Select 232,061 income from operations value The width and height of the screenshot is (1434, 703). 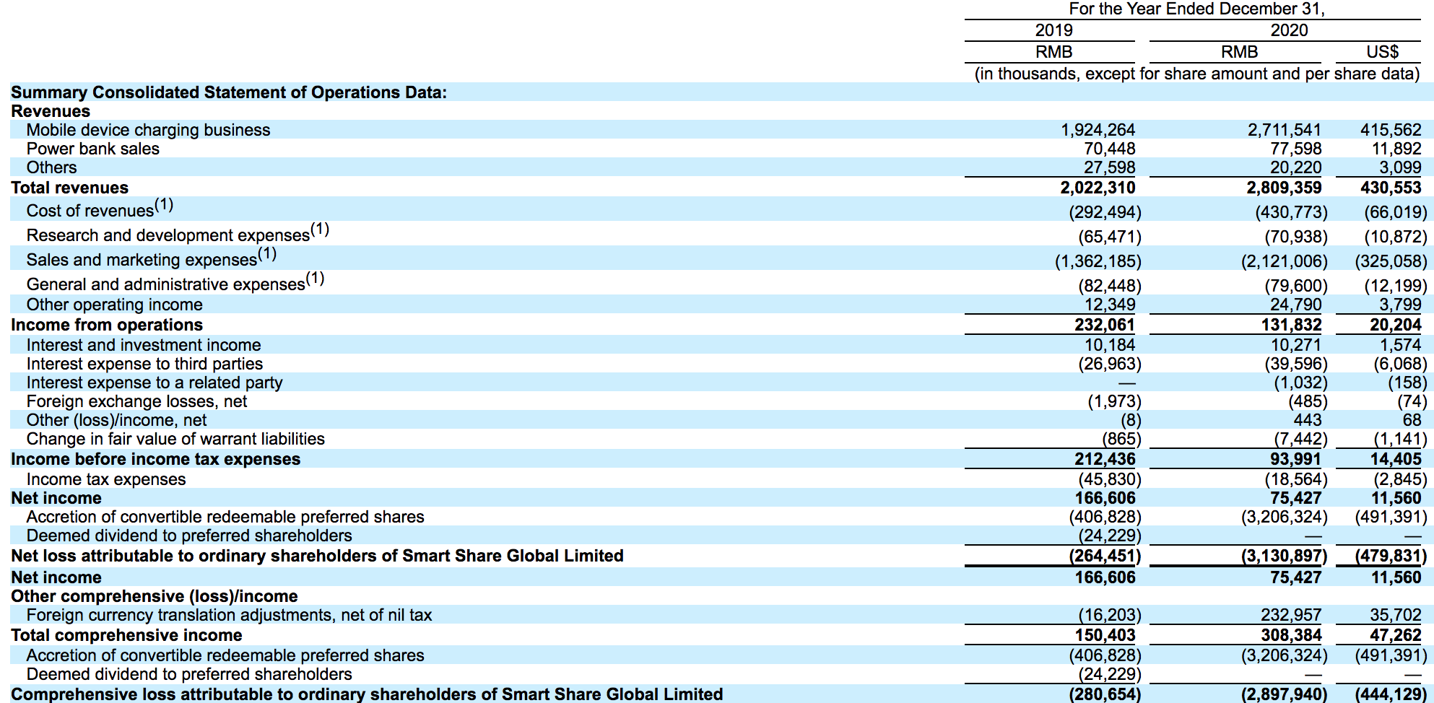(x=1105, y=325)
